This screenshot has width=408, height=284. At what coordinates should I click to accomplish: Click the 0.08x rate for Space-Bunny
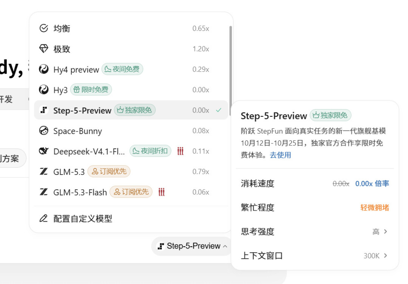201,131
